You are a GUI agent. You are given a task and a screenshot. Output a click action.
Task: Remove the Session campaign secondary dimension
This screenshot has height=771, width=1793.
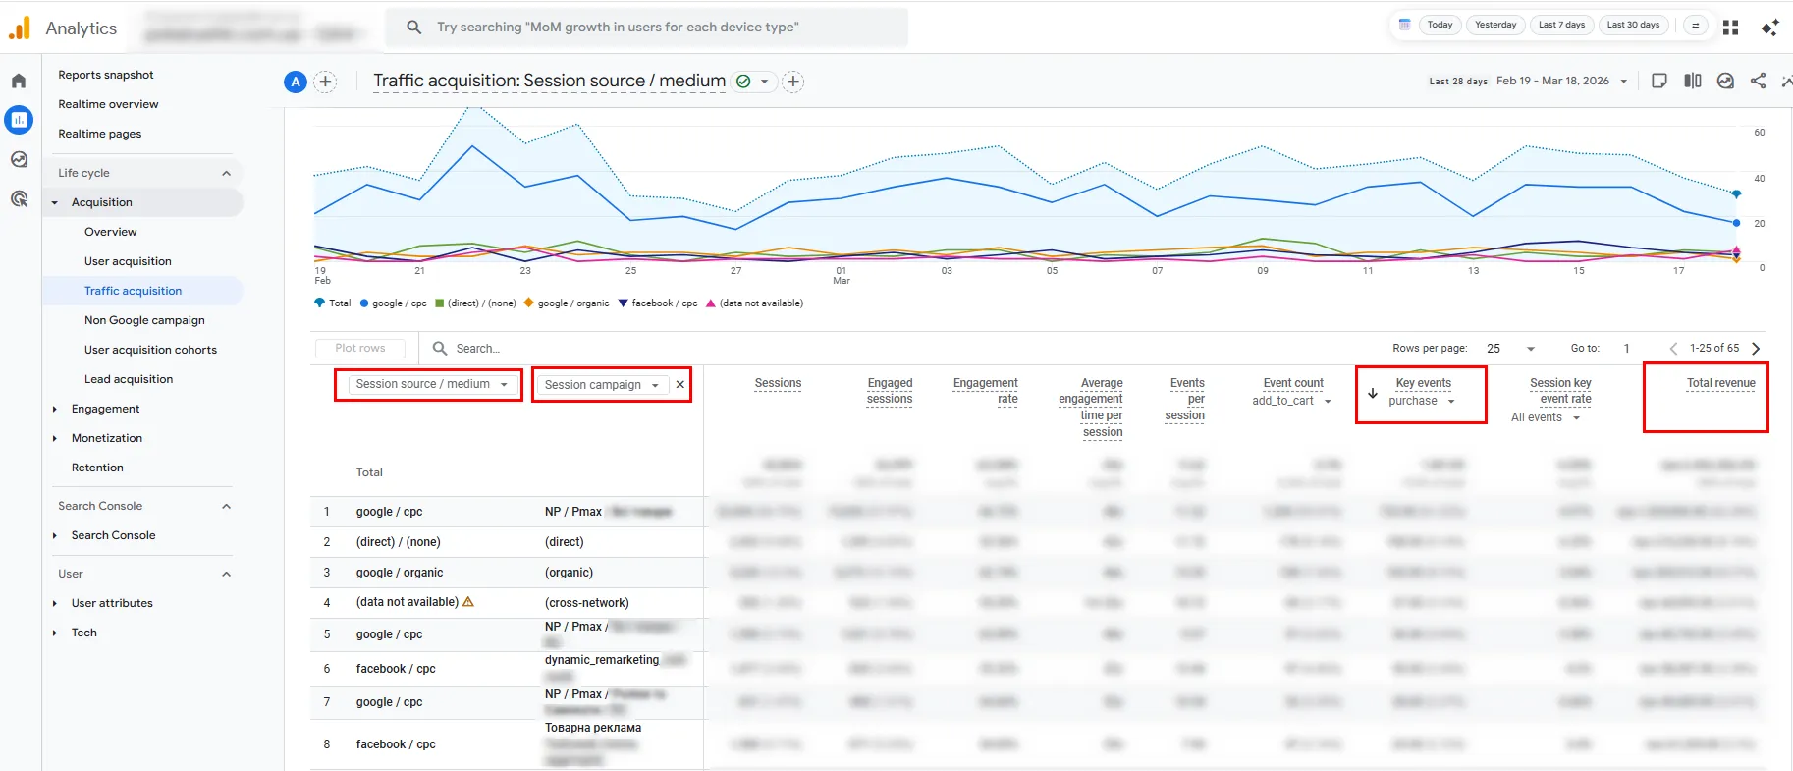[x=679, y=385]
